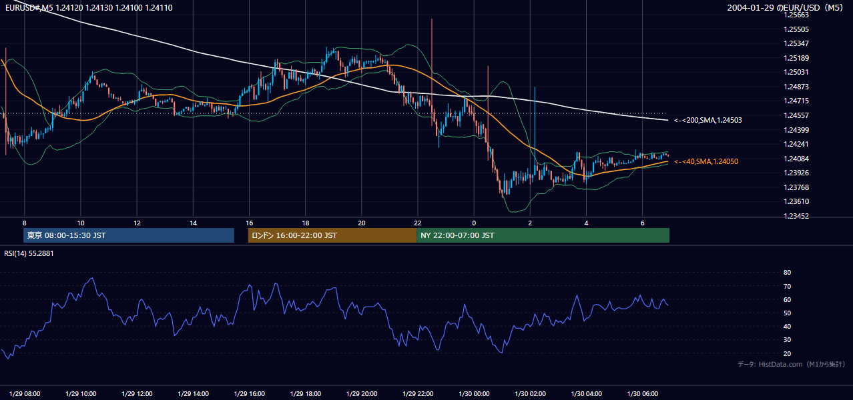Click the bottom time label 1/30 02:00
Viewport: 853px width, 400px height.
click(x=530, y=393)
